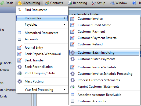Expand the Receivables submenu arrow
The image size is (141, 106).
(64, 18)
